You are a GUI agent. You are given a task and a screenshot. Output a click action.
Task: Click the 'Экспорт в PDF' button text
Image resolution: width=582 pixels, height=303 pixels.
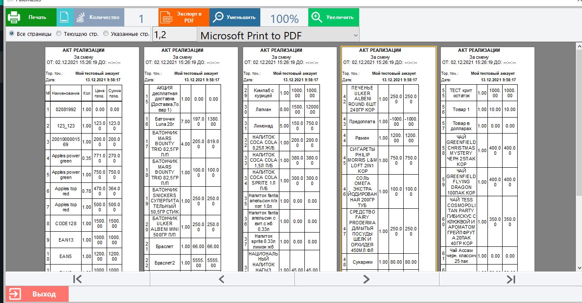(x=189, y=17)
